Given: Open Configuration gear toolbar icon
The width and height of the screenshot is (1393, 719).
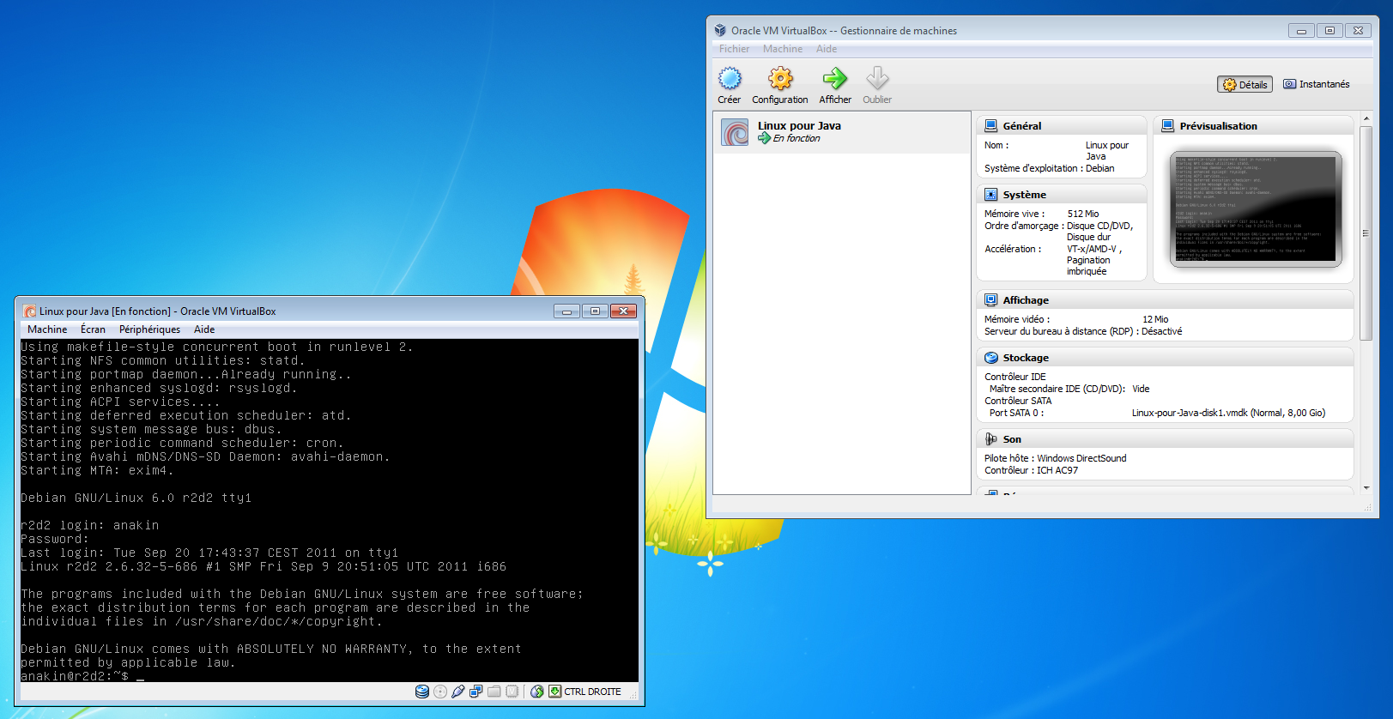Looking at the screenshot, I should pyautogui.click(x=780, y=79).
